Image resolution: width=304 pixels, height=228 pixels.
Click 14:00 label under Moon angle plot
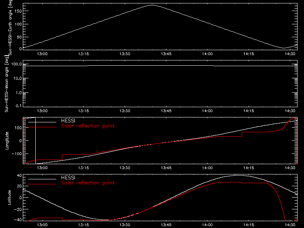(x=207, y=111)
